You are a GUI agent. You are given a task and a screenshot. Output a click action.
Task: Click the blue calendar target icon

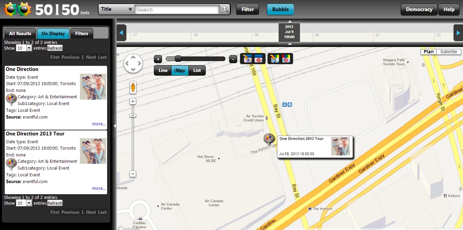(x=259, y=59)
